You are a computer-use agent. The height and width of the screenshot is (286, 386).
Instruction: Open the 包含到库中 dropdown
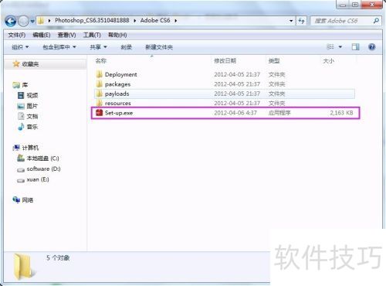click(x=59, y=47)
